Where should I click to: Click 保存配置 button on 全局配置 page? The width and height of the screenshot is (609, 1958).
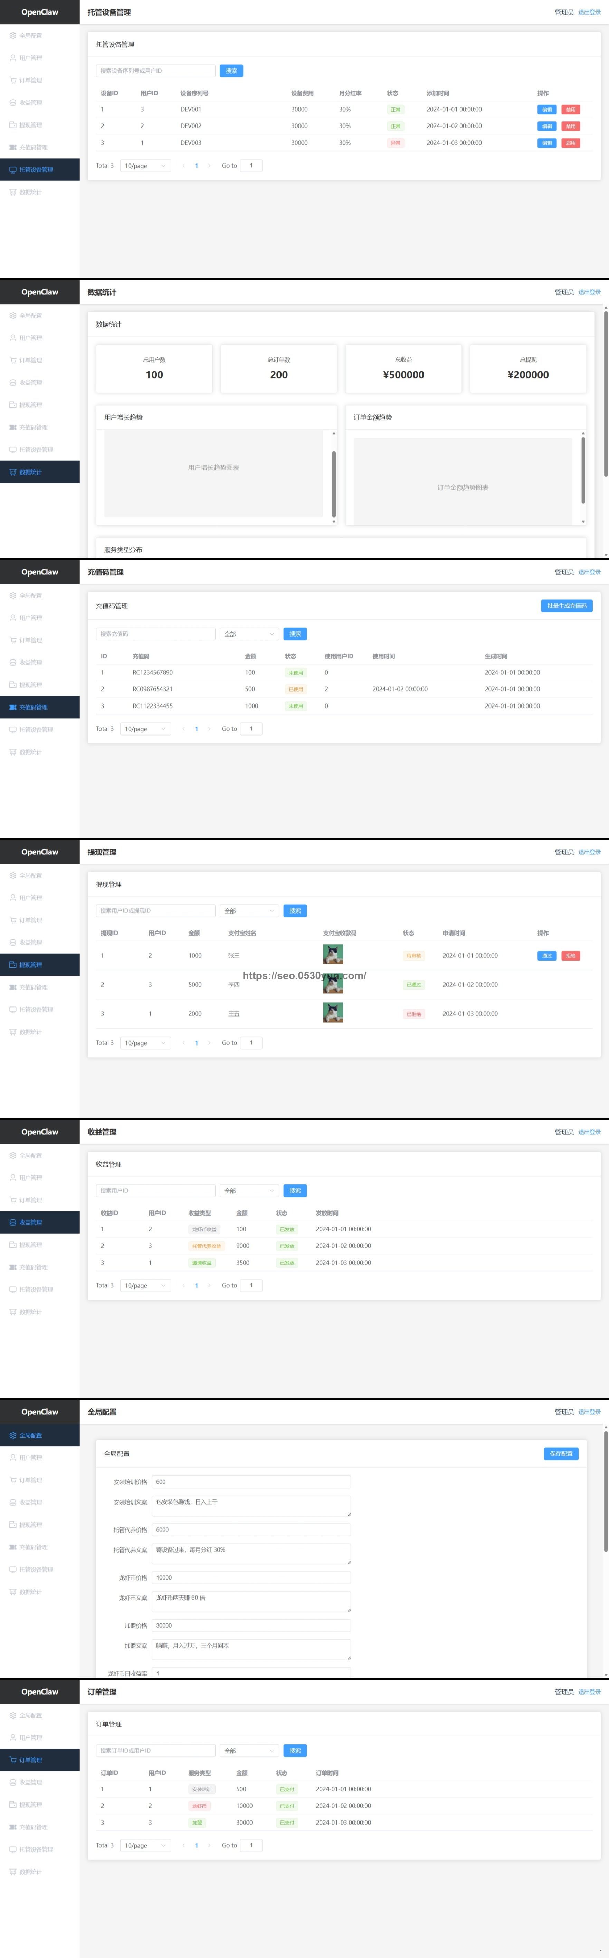click(x=561, y=1453)
